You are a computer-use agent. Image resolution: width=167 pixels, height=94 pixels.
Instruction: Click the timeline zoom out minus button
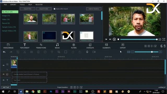pos(133,52)
